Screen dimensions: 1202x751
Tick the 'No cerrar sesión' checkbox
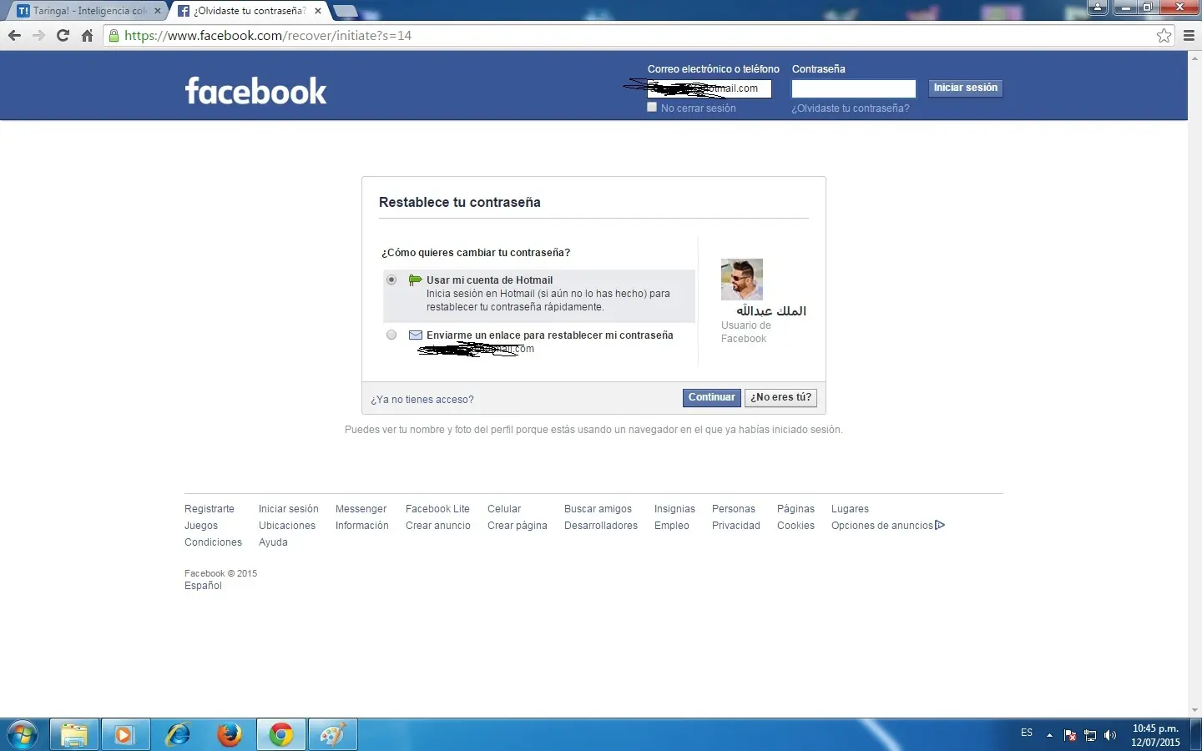652,107
